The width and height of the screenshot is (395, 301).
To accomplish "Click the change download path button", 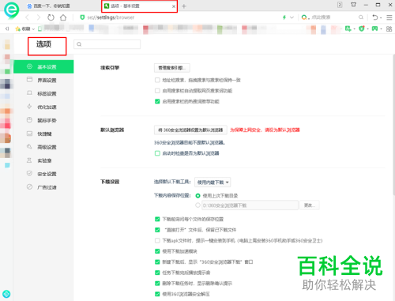I will [x=310, y=205].
